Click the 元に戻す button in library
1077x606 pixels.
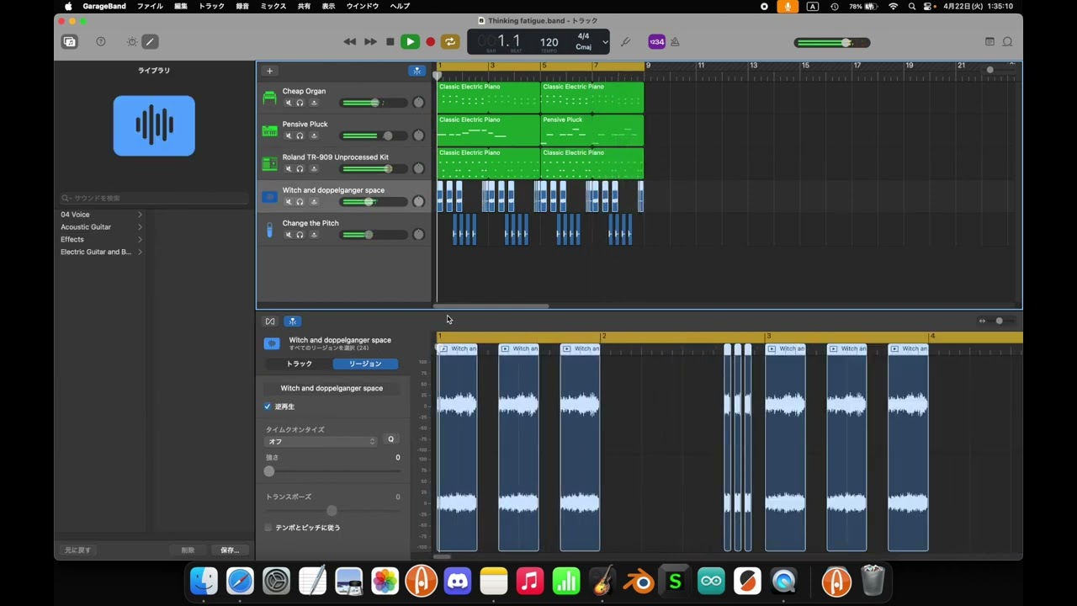78,550
